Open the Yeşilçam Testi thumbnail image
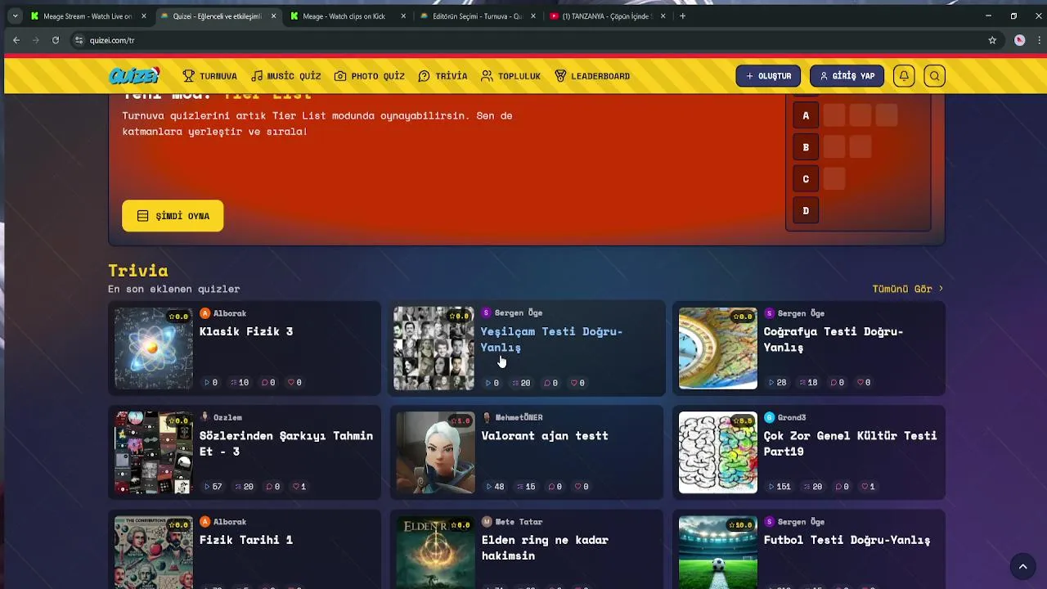 coord(434,348)
